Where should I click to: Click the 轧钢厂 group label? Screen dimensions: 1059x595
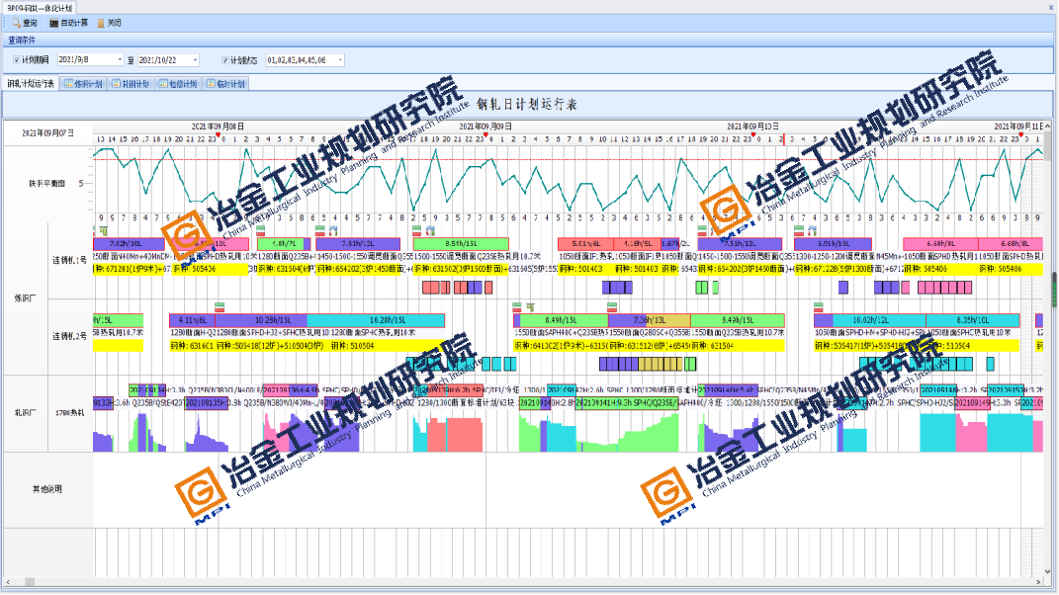(26, 413)
